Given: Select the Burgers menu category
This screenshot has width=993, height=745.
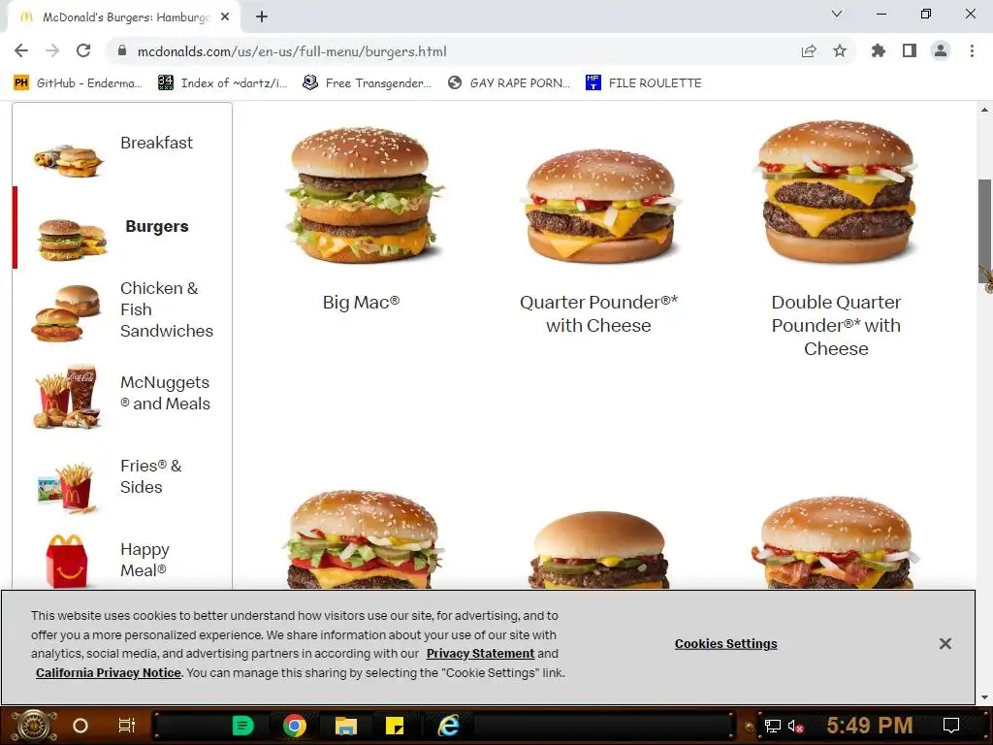Looking at the screenshot, I should tap(156, 226).
